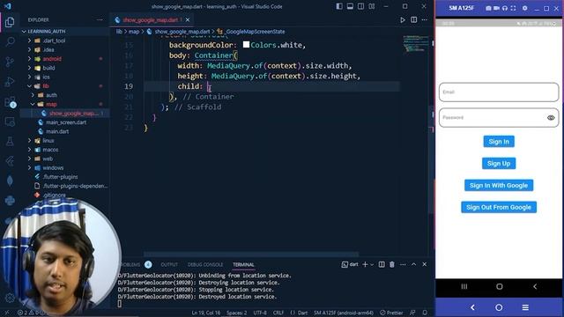This screenshot has height=317, width=564.
Task: Toggle primary side bar layout icon
Action: (339, 6)
